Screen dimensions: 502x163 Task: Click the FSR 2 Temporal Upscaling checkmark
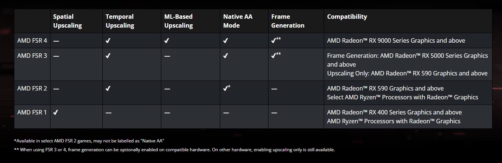click(108, 89)
